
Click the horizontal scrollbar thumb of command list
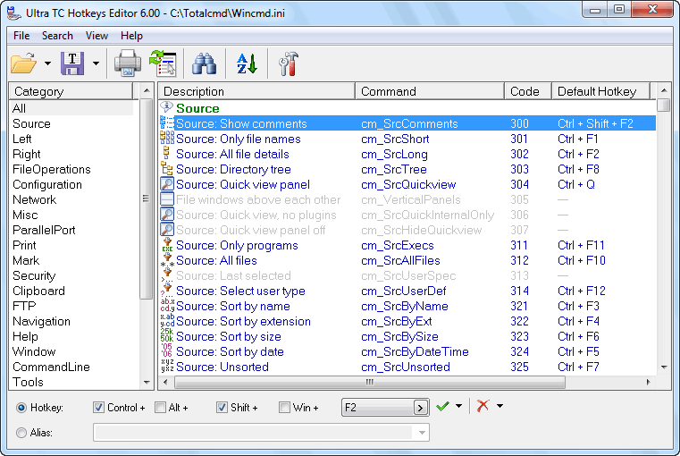[x=370, y=383]
